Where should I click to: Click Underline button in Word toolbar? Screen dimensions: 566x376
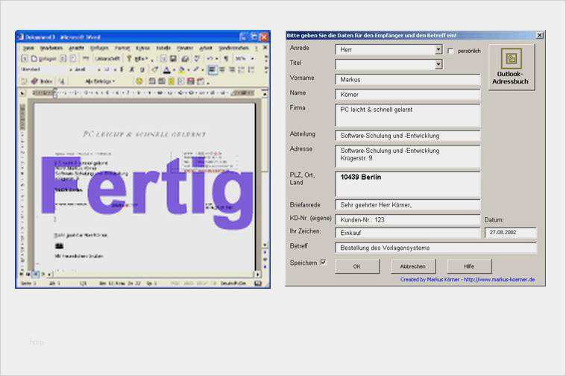click(142, 69)
